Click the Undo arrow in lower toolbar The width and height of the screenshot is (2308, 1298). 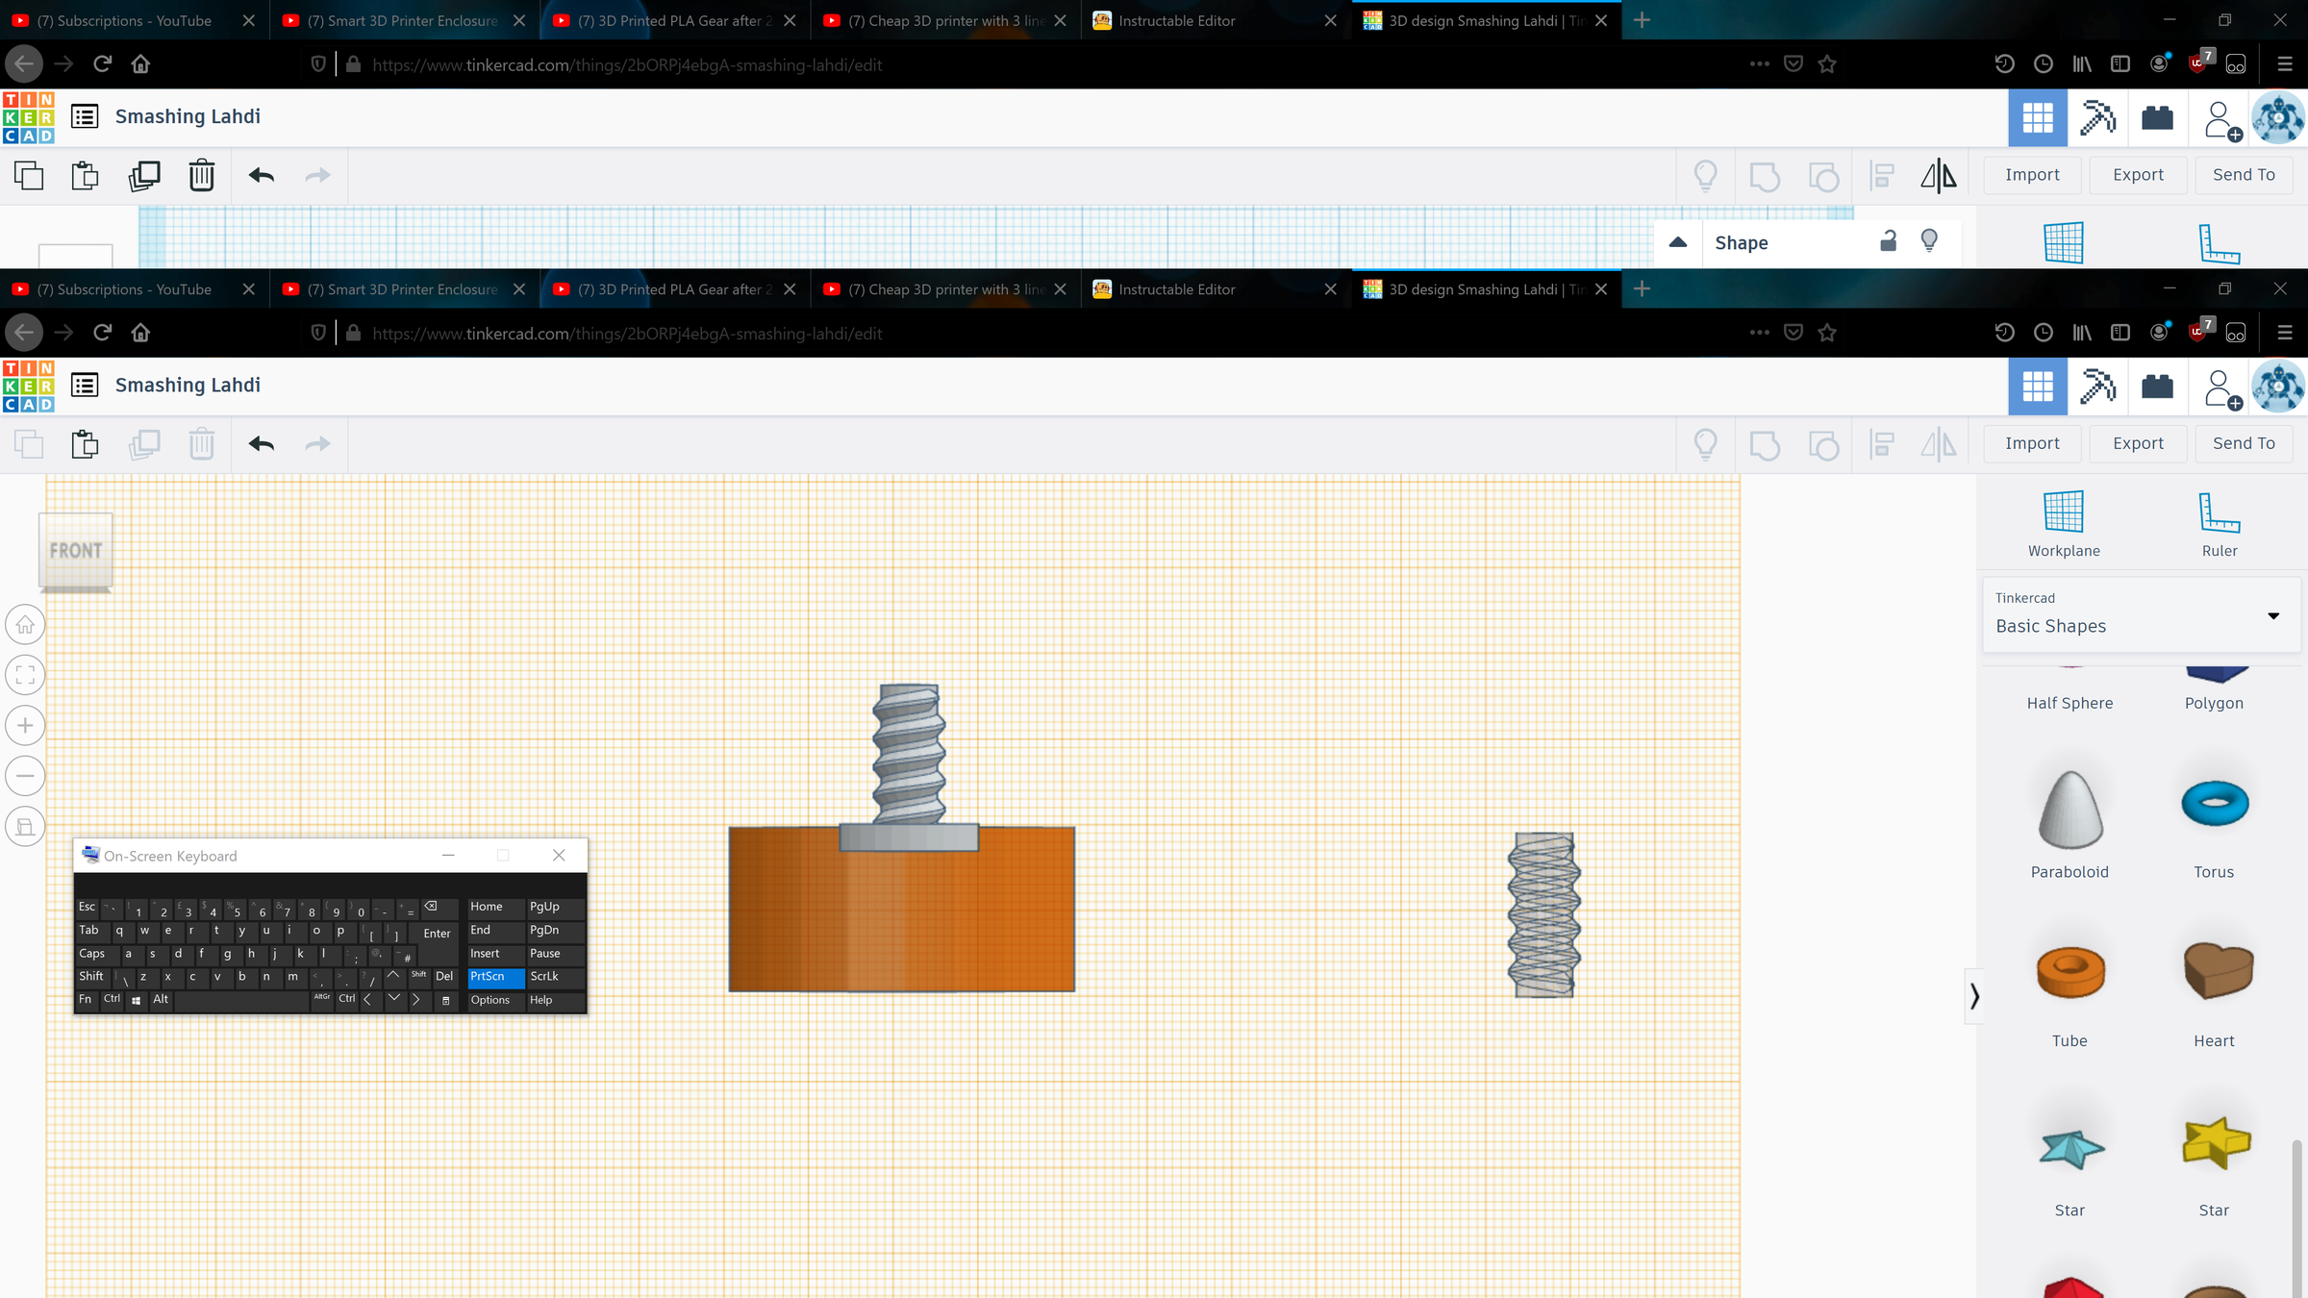coord(261,444)
